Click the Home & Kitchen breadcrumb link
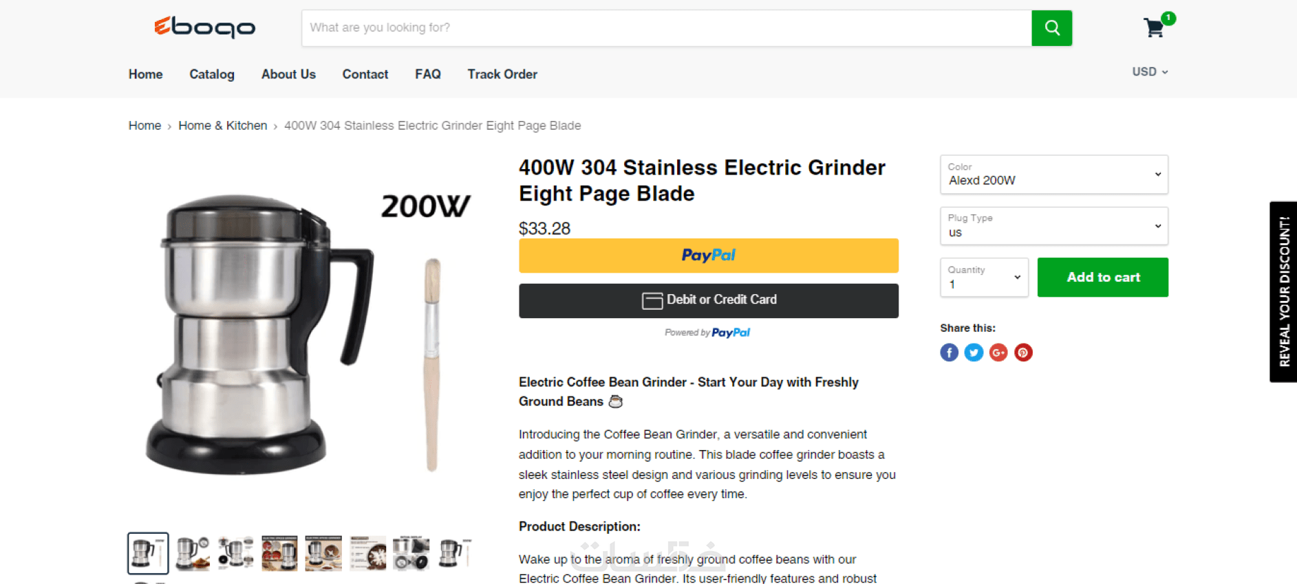The width and height of the screenshot is (1297, 584). click(222, 126)
